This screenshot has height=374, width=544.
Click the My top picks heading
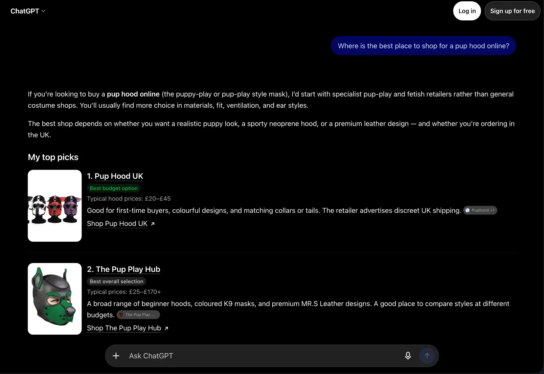pos(53,157)
